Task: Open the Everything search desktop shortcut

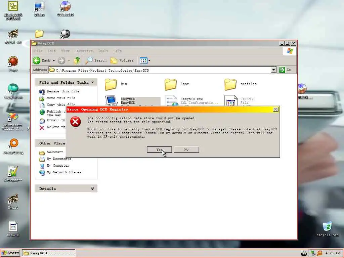Action: tap(13, 146)
